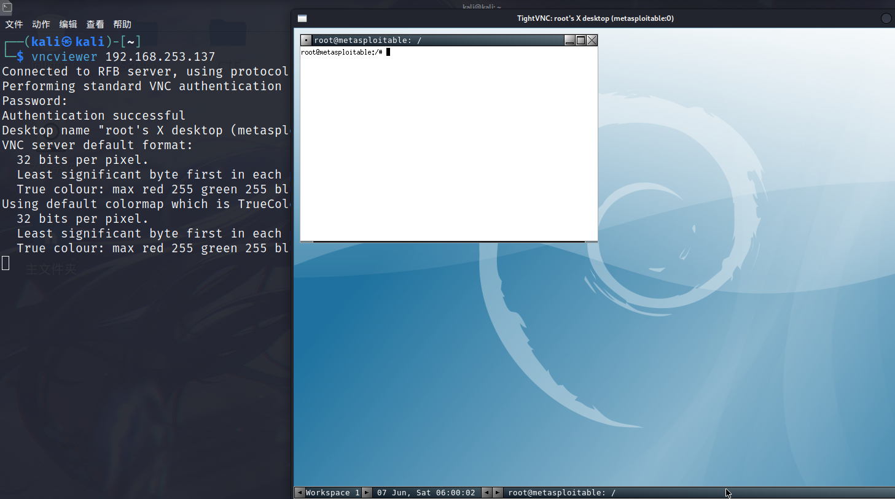This screenshot has height=499, width=895.
Task: Minimize the root@metasploitable xterm window
Action: pyautogui.click(x=569, y=41)
